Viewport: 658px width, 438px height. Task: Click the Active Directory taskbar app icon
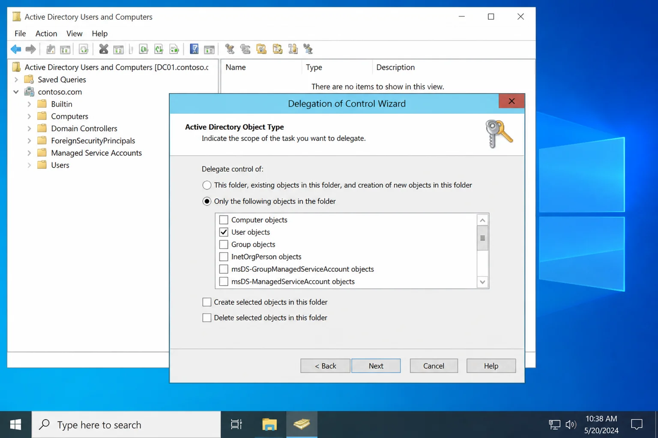(x=302, y=424)
